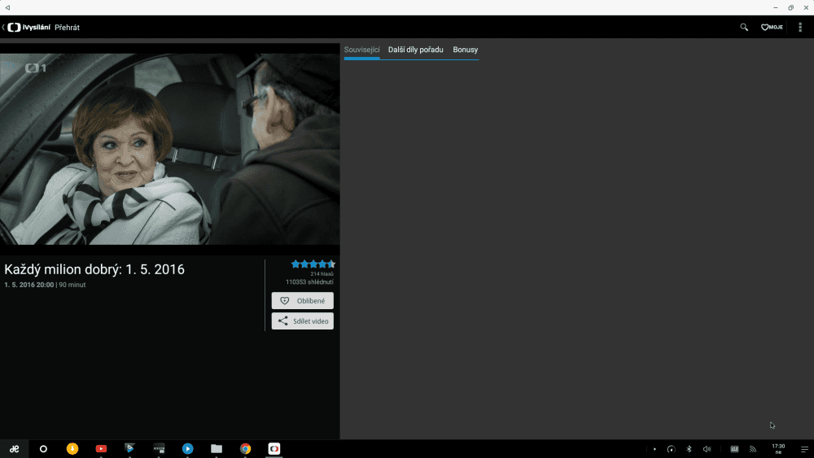Viewport: 814px width, 458px height.
Task: Click the 214 hlasů text
Action: click(322, 274)
